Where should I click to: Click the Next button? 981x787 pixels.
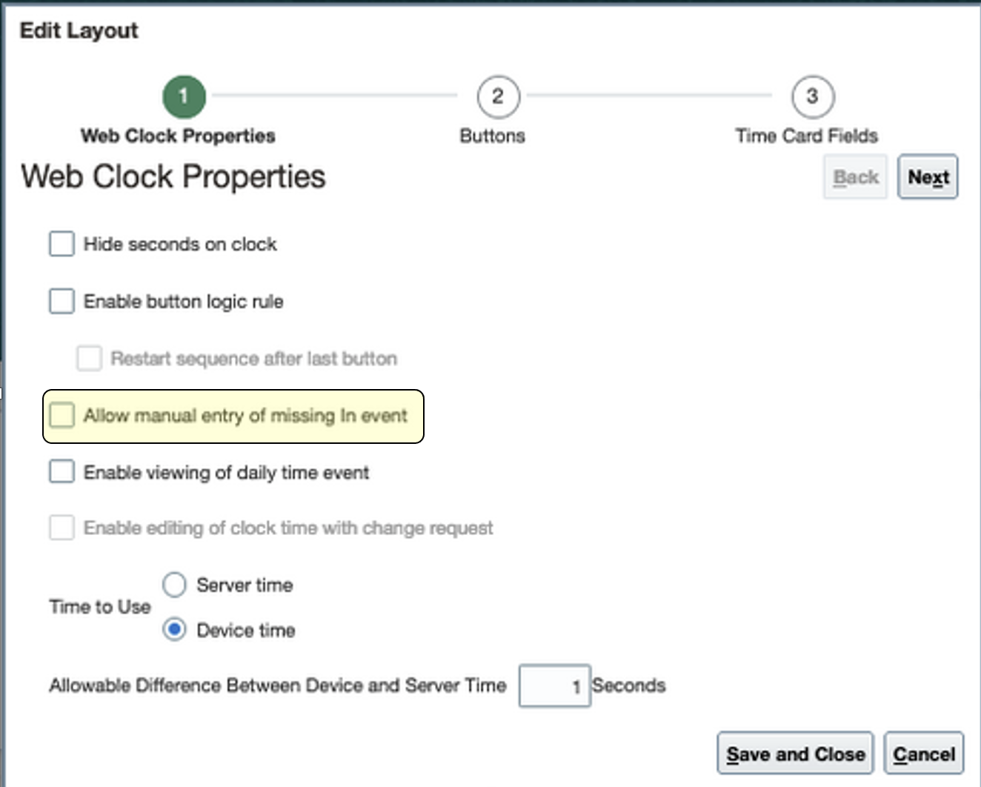point(928,176)
